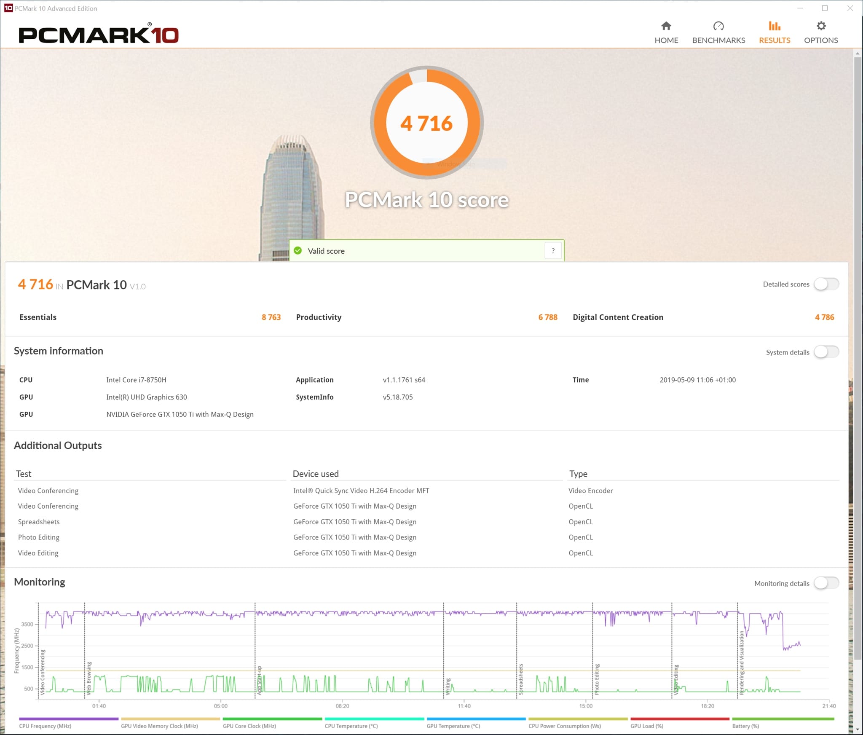Click the Essentials score 8 763
863x735 pixels.
(271, 317)
